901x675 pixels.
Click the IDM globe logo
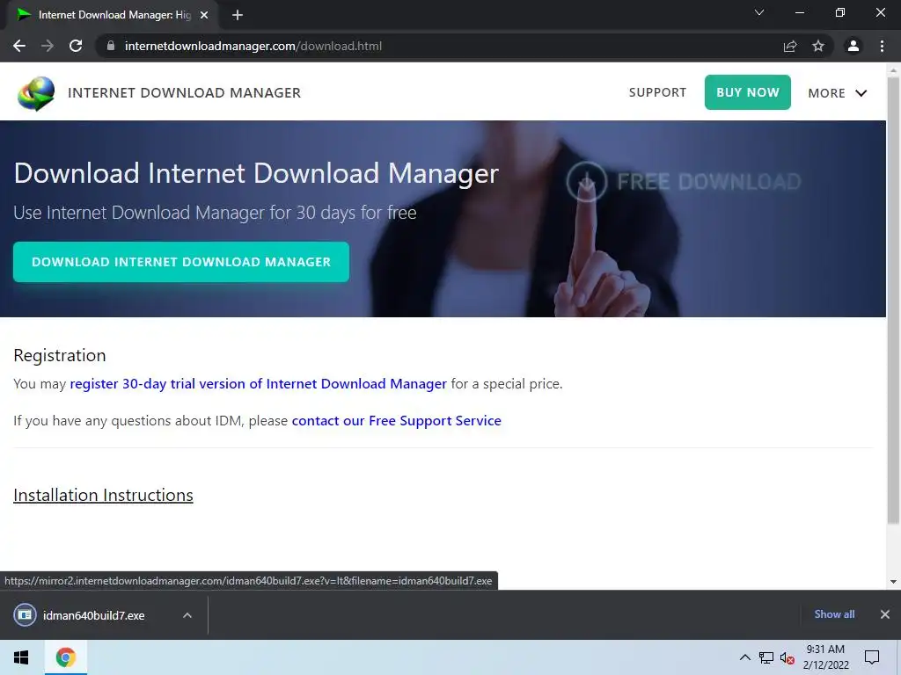[x=36, y=93]
